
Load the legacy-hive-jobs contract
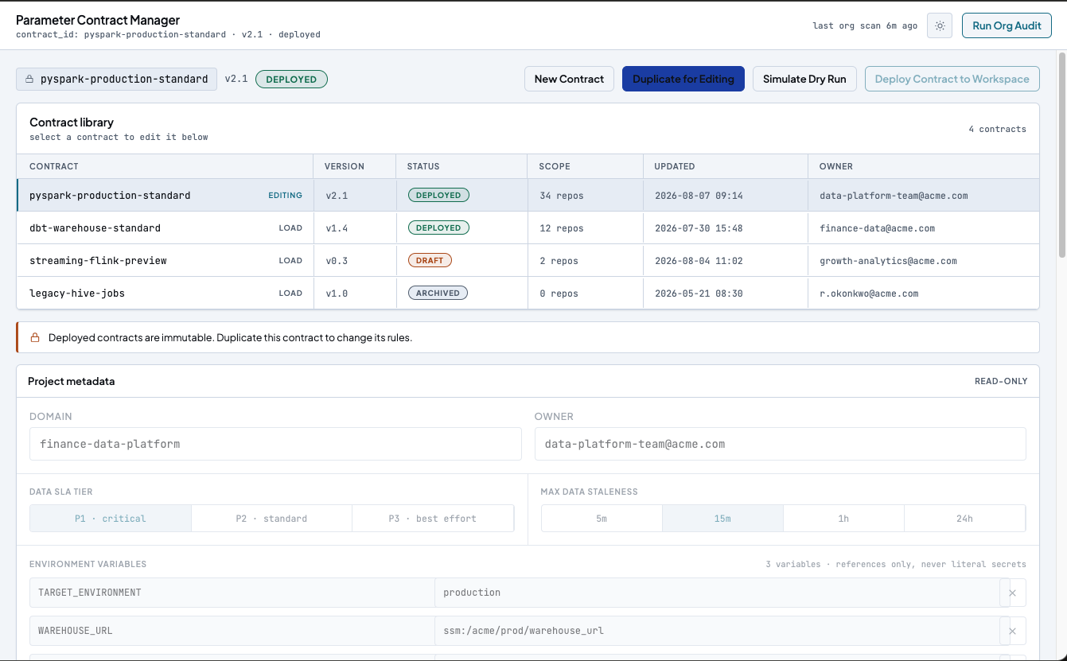coord(290,294)
